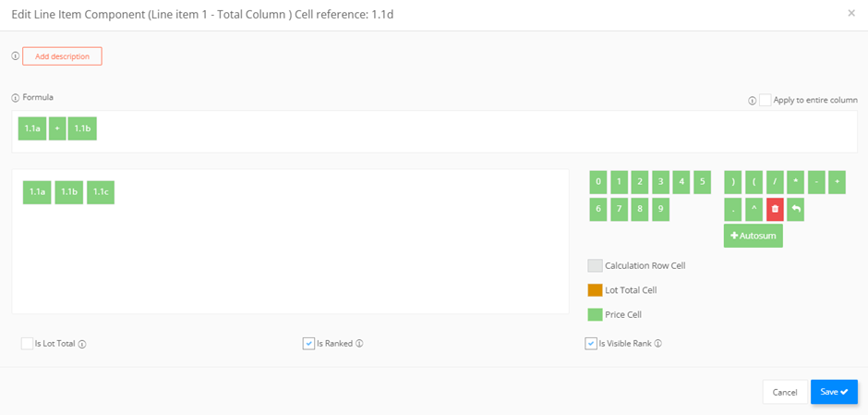Viewport: 868px width, 415px height.
Task: Click the Autosum button
Action: [753, 236]
